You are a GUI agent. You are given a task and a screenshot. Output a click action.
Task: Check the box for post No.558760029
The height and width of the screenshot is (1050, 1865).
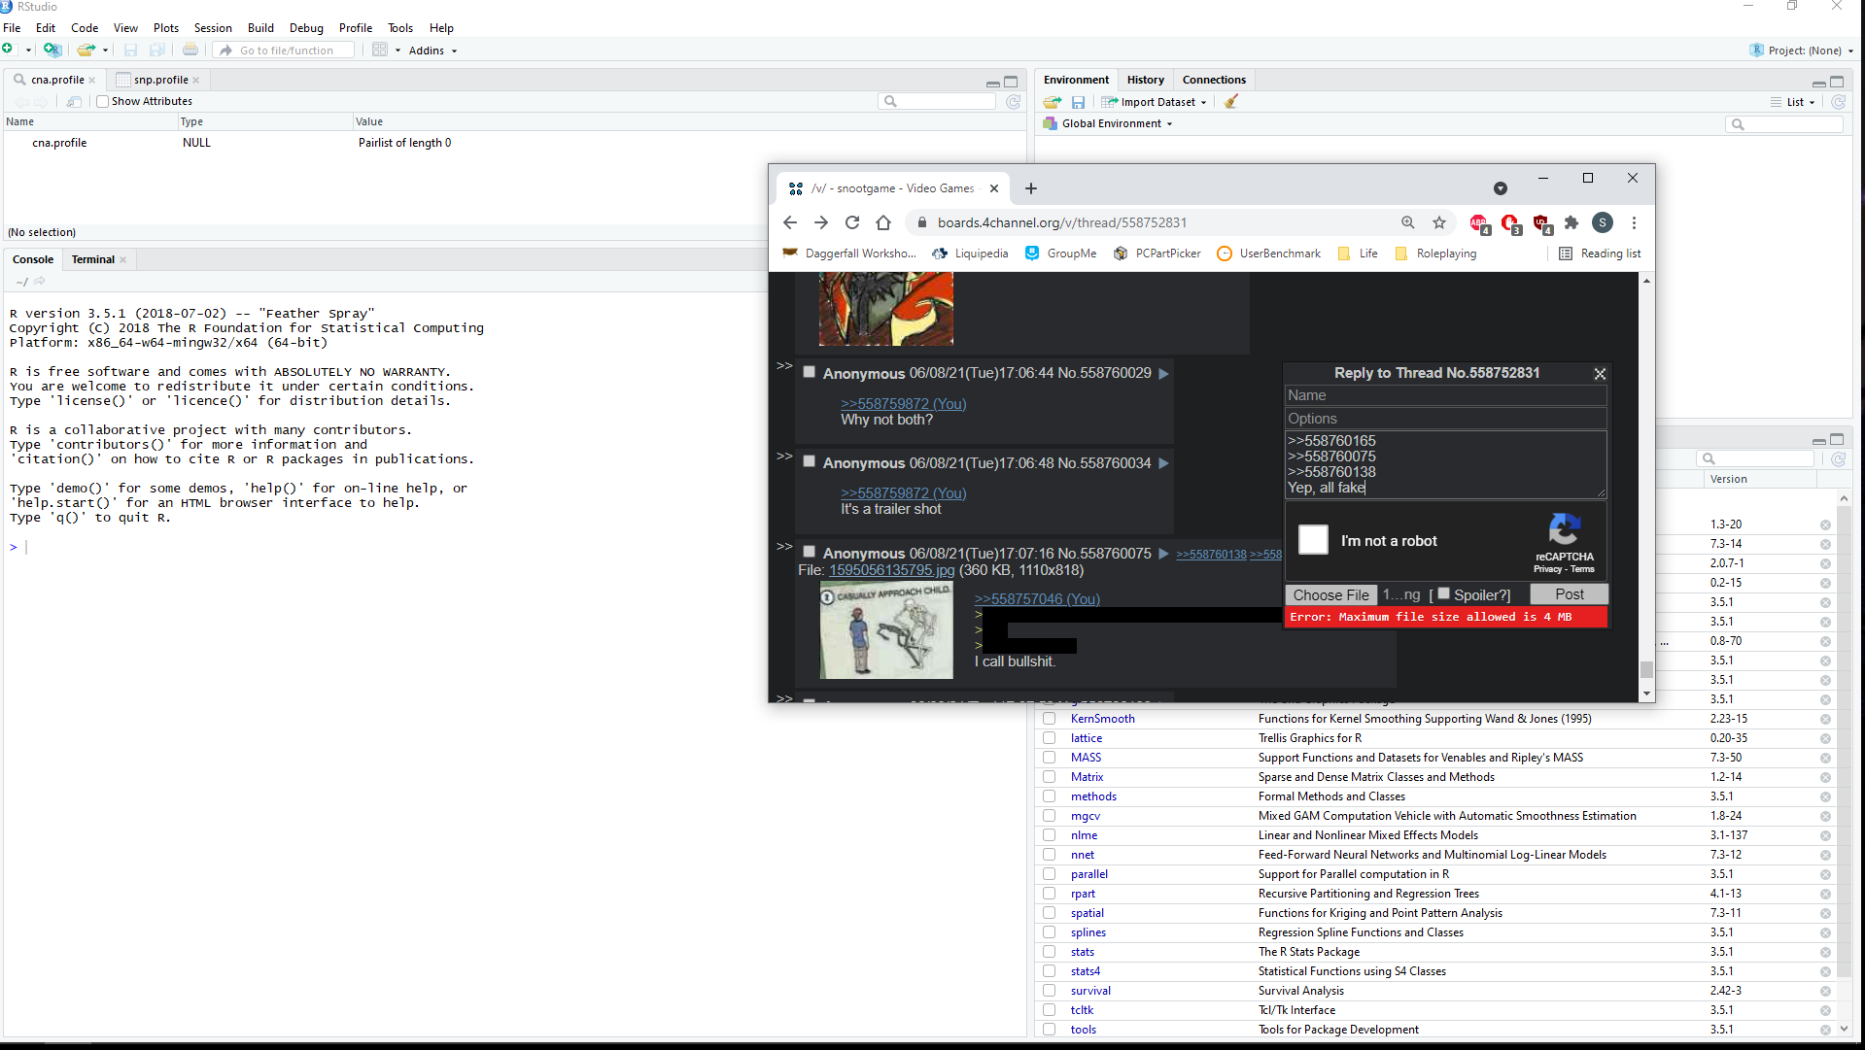809,372
